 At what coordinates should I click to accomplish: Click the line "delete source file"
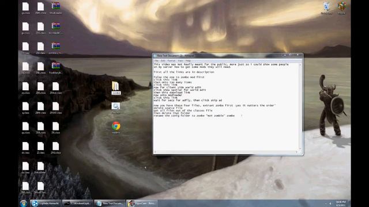168,108
